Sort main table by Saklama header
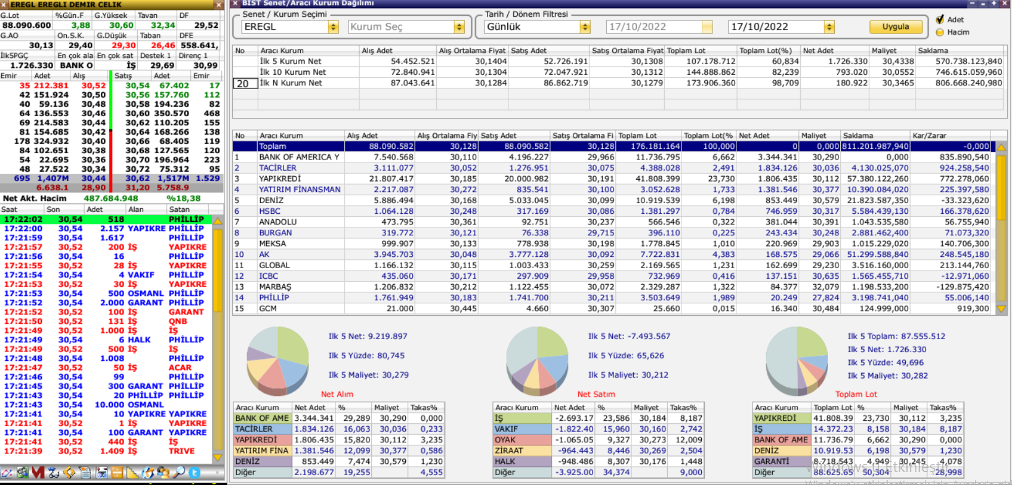1012x485 pixels. (x=876, y=135)
